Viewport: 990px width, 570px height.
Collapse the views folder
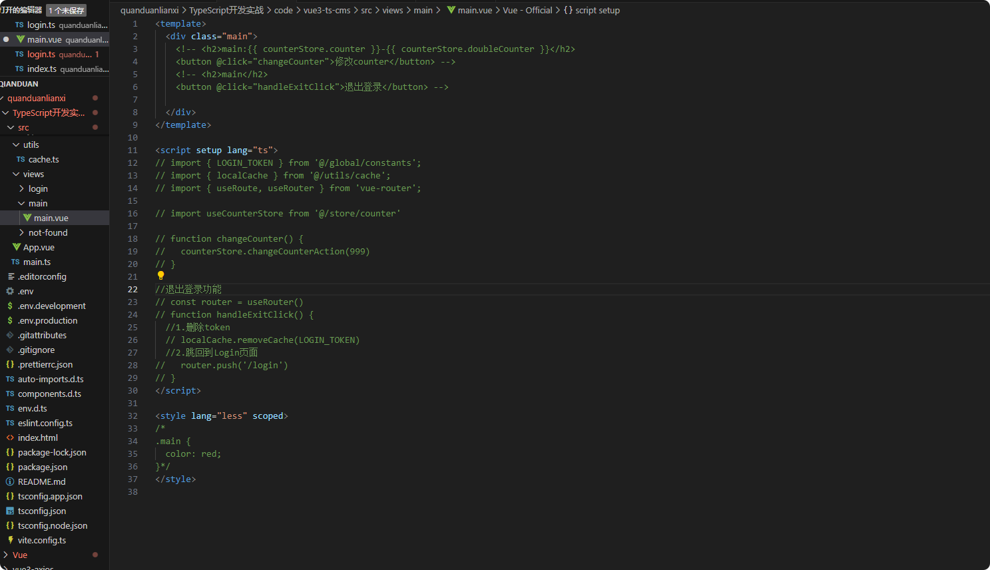coord(16,174)
